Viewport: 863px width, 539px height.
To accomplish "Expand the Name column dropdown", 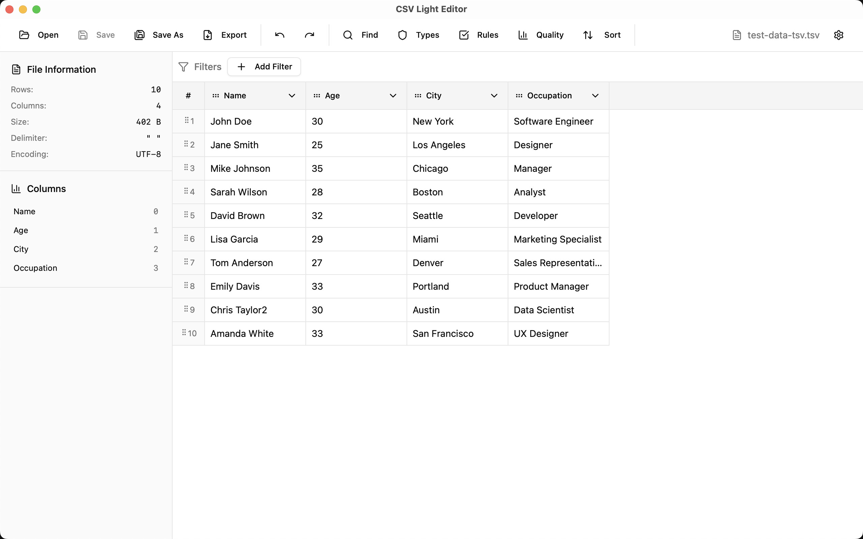I will tap(292, 96).
